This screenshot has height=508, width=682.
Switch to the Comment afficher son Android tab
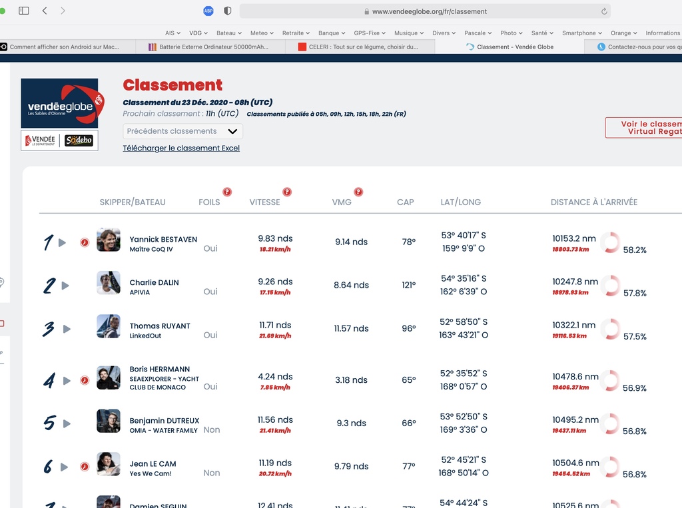tap(68, 47)
